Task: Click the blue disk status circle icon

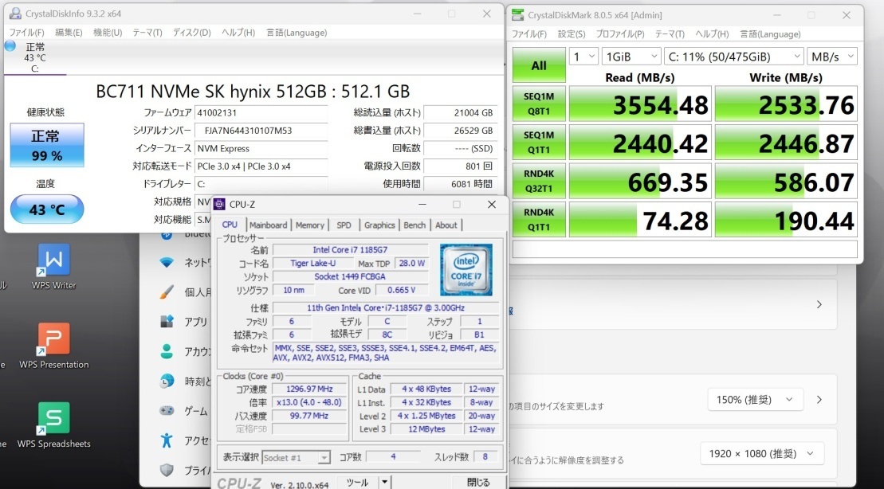Action: 10,46
